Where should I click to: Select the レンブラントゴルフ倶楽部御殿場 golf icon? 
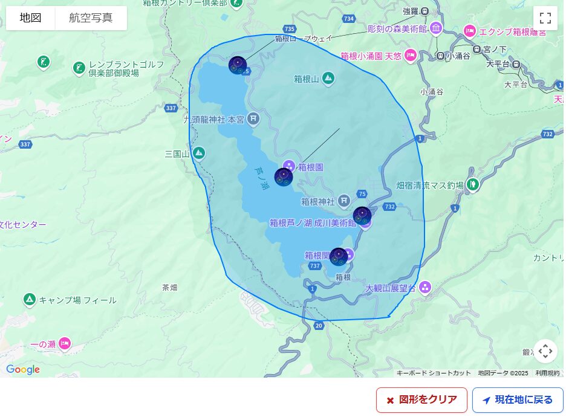point(79,68)
